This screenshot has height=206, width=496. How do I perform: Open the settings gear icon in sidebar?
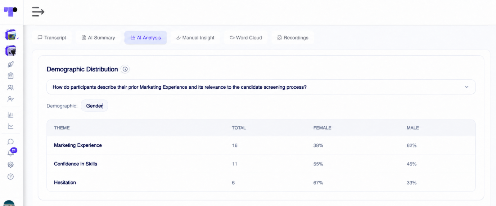tap(10, 165)
